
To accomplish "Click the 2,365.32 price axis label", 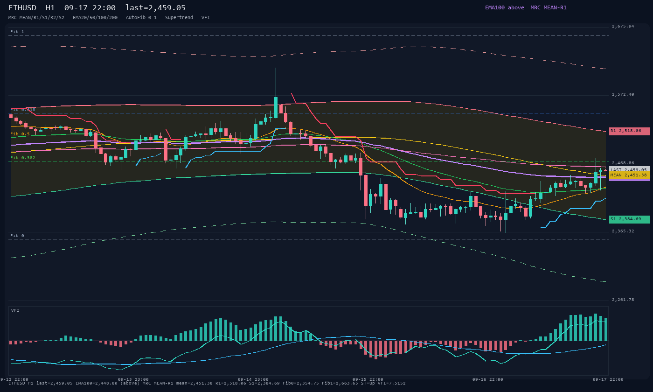I will click(623, 231).
